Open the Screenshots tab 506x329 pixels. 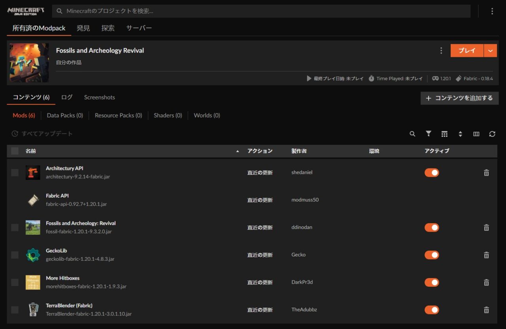tap(99, 97)
